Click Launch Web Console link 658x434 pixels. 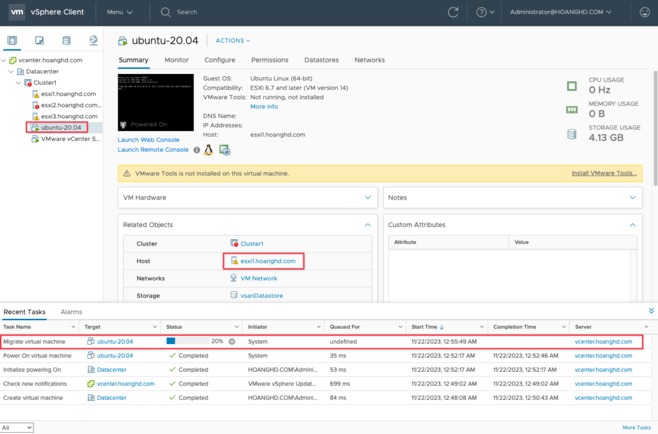[x=148, y=140]
